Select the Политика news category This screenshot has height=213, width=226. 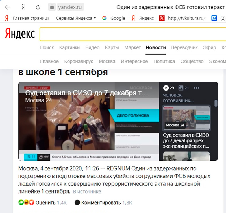164,61
